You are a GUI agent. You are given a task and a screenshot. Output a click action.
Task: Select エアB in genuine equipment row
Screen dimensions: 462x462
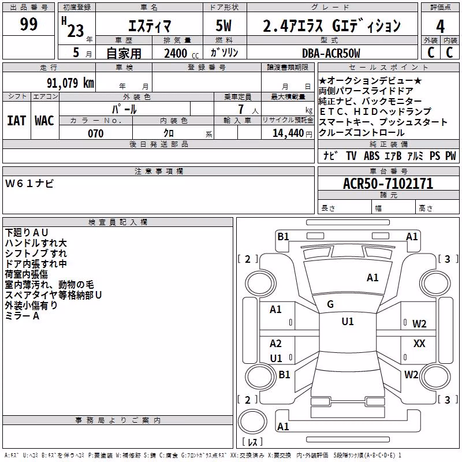click(x=393, y=155)
